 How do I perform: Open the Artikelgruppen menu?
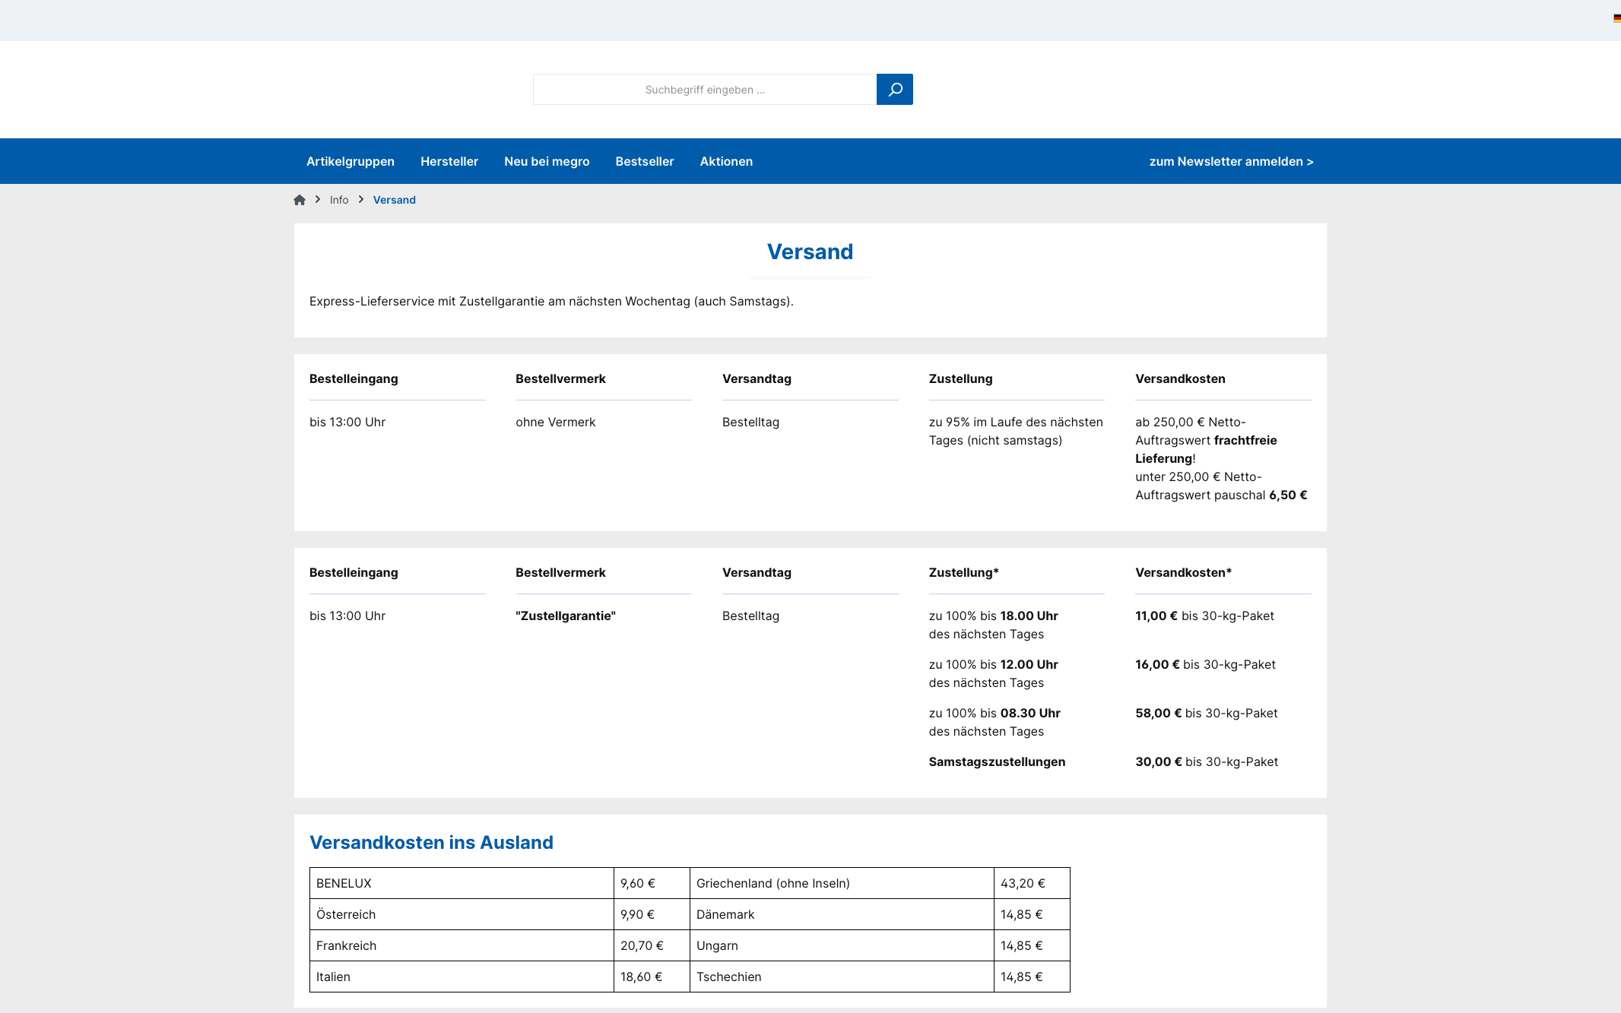click(x=351, y=161)
